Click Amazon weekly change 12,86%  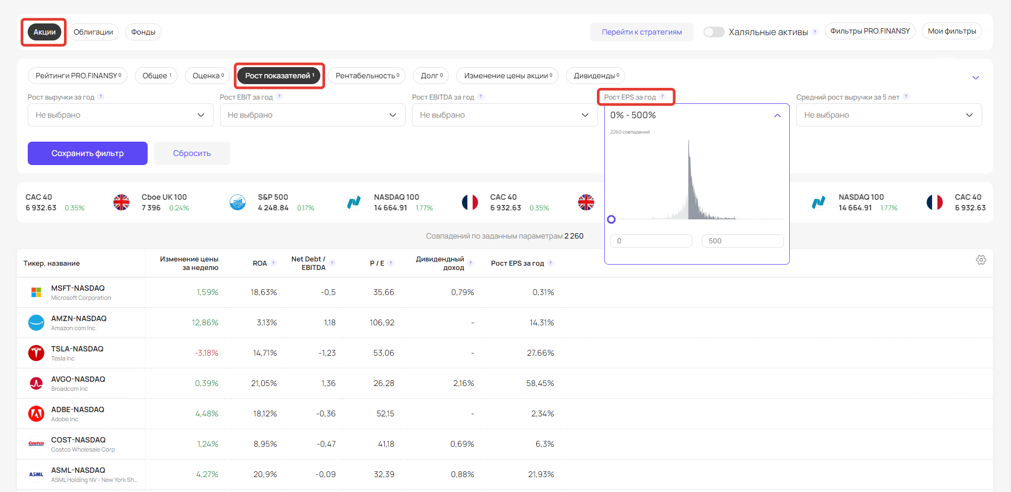pyautogui.click(x=205, y=323)
